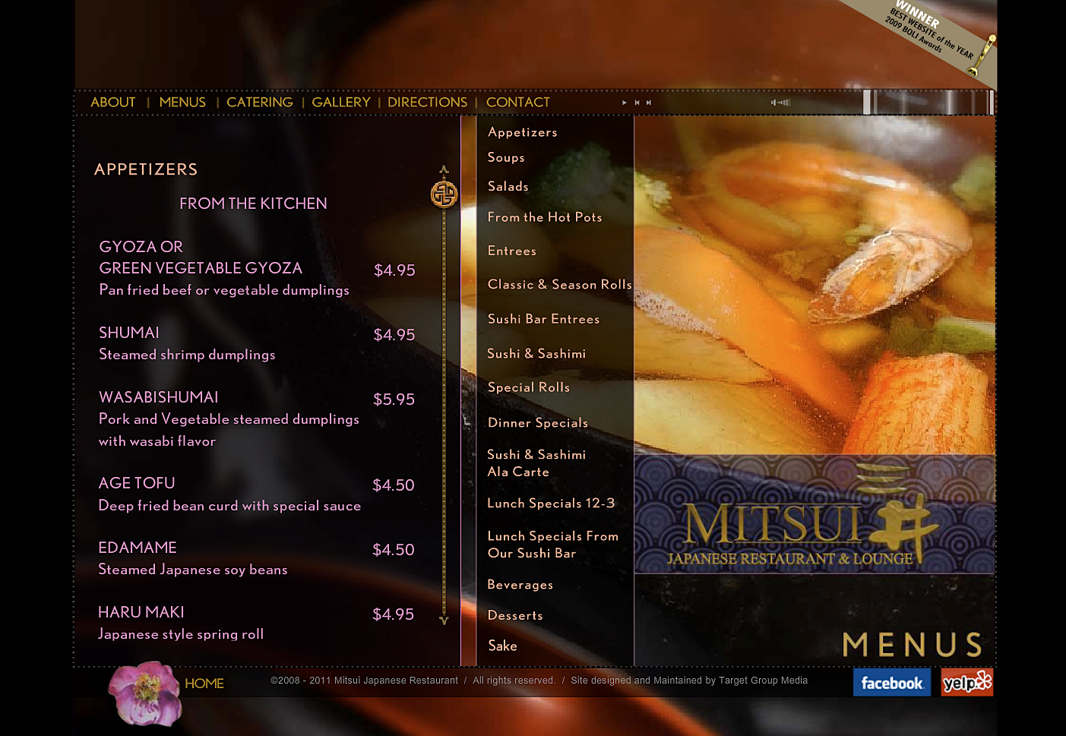Select the Salads menu category
This screenshot has height=736, width=1066.
[x=508, y=186]
